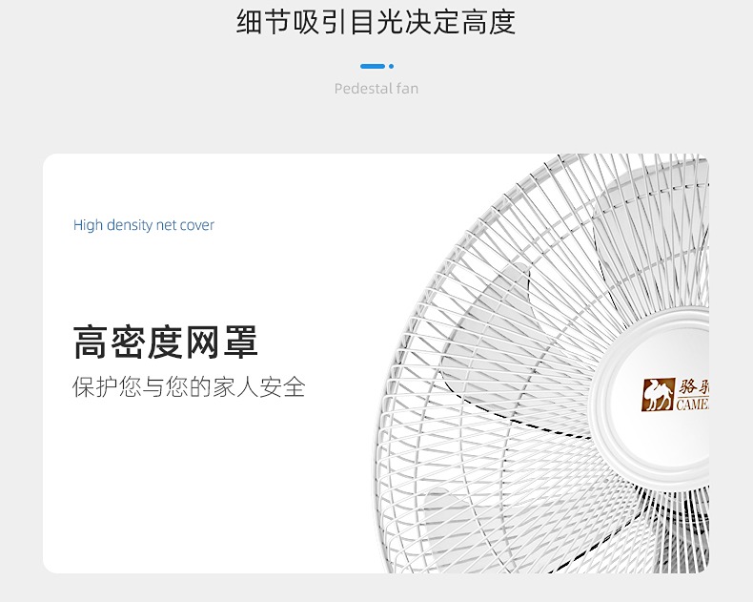Click the small blue dot beside the dash

point(391,67)
